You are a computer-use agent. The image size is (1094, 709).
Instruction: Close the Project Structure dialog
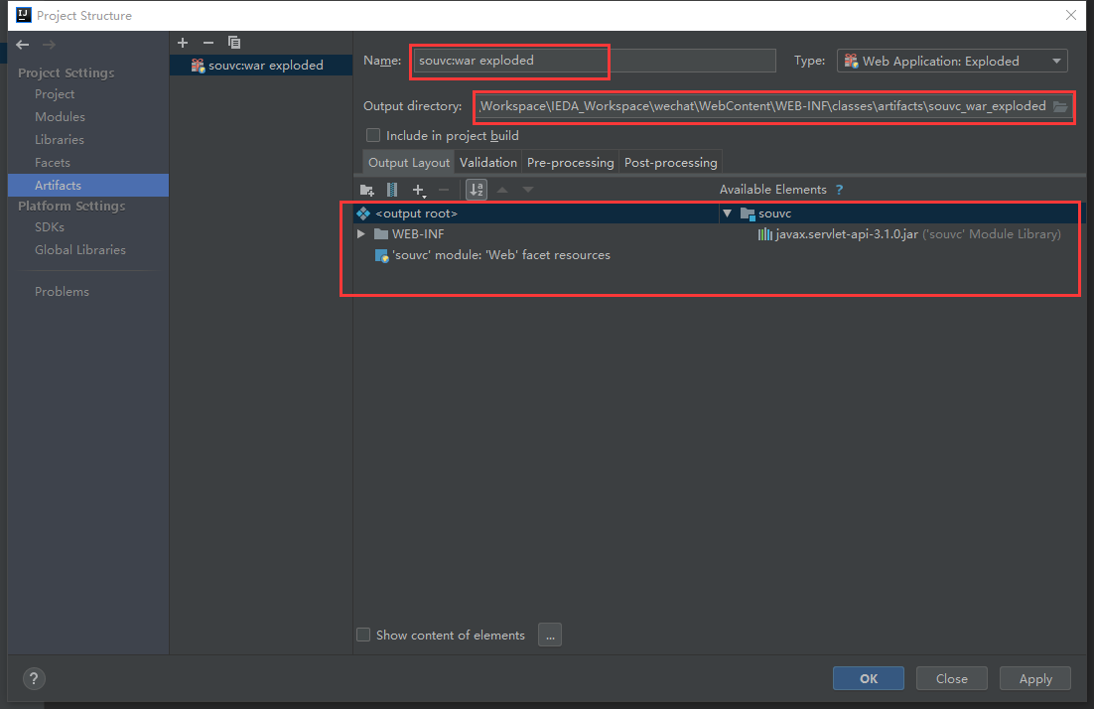(x=1071, y=15)
